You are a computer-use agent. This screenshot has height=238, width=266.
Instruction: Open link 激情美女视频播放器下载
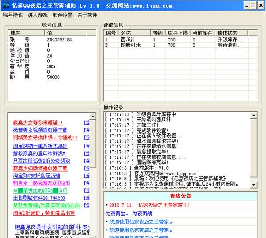click(x=40, y=130)
